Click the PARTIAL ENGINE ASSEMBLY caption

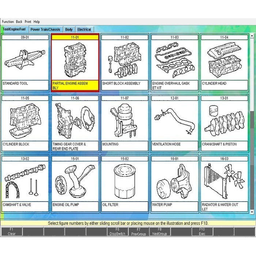(75, 85)
